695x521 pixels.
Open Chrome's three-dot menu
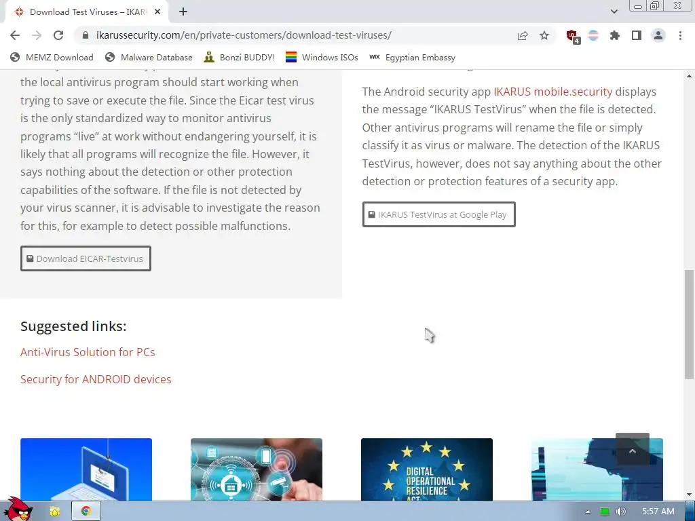click(680, 35)
